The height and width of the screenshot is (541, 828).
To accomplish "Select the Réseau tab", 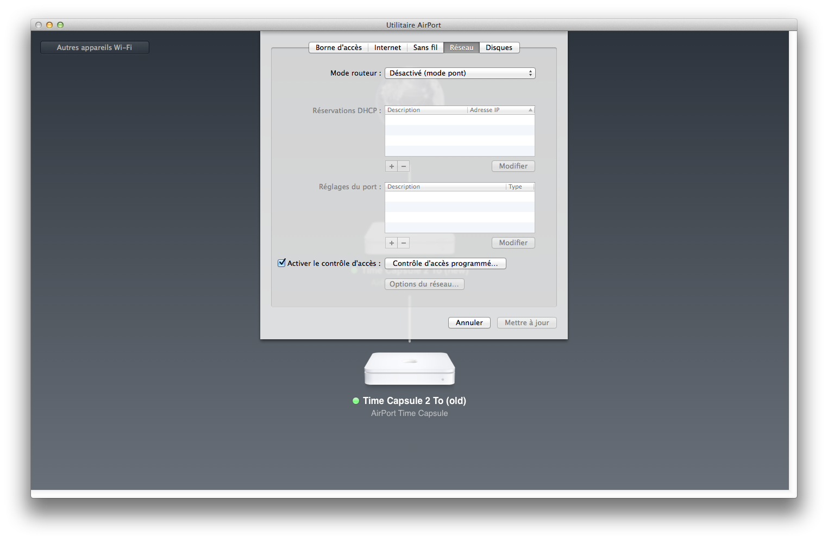I will [461, 48].
